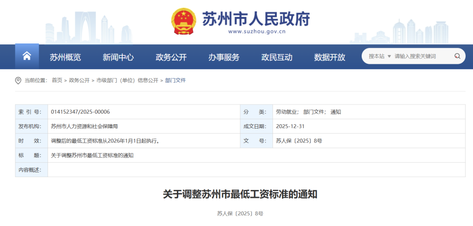This screenshot has height=226, width=473.
Task: Open the 政民互动 menu
Action: click(277, 57)
